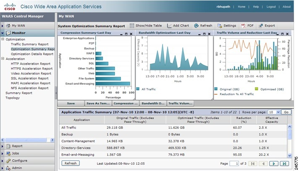
Task: Jump to last table page
Action: pos(284,163)
